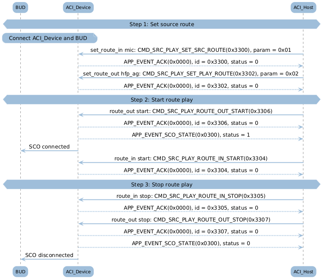This screenshot has width=327, height=279.
Task: Click the top ACI_Device participant box
Action: [78, 7]
